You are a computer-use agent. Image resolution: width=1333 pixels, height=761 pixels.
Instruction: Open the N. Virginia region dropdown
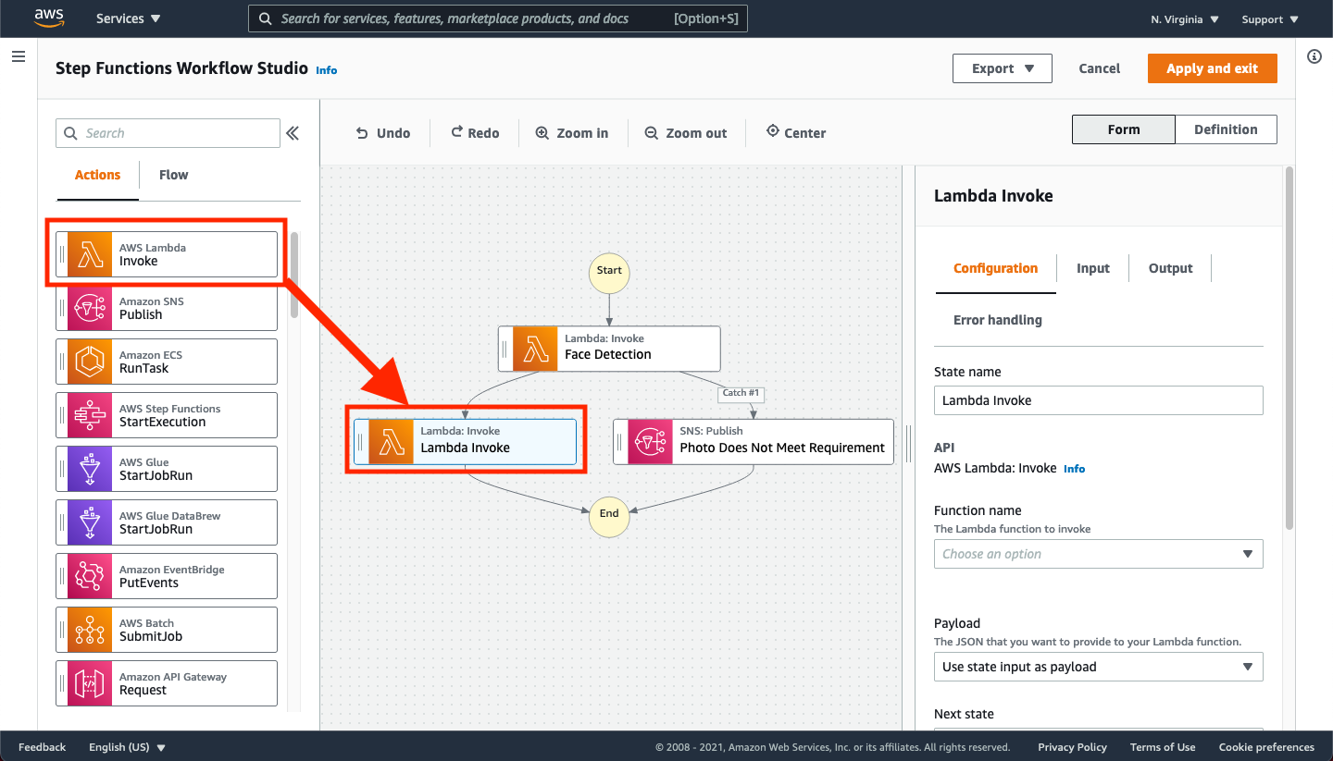(1185, 19)
